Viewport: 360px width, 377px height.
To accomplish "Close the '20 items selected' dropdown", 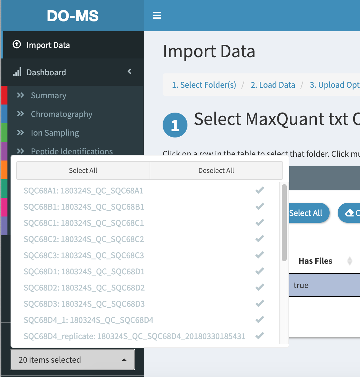I will [73, 360].
